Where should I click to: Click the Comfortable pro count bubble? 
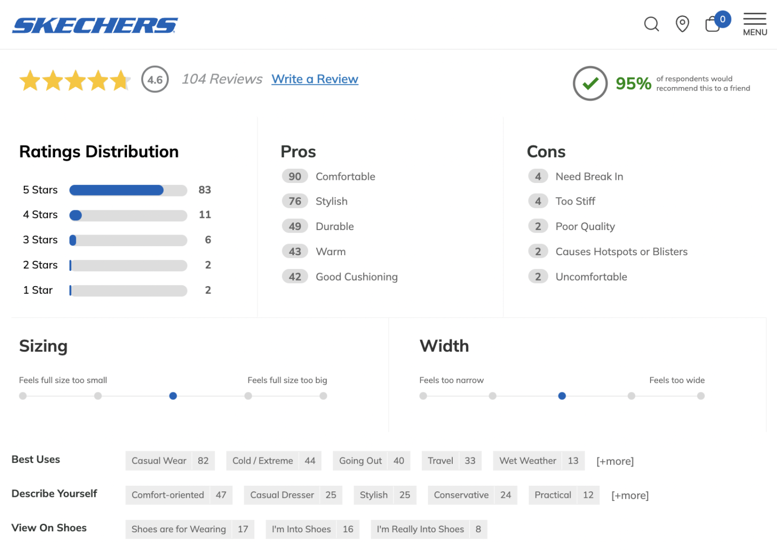point(295,176)
